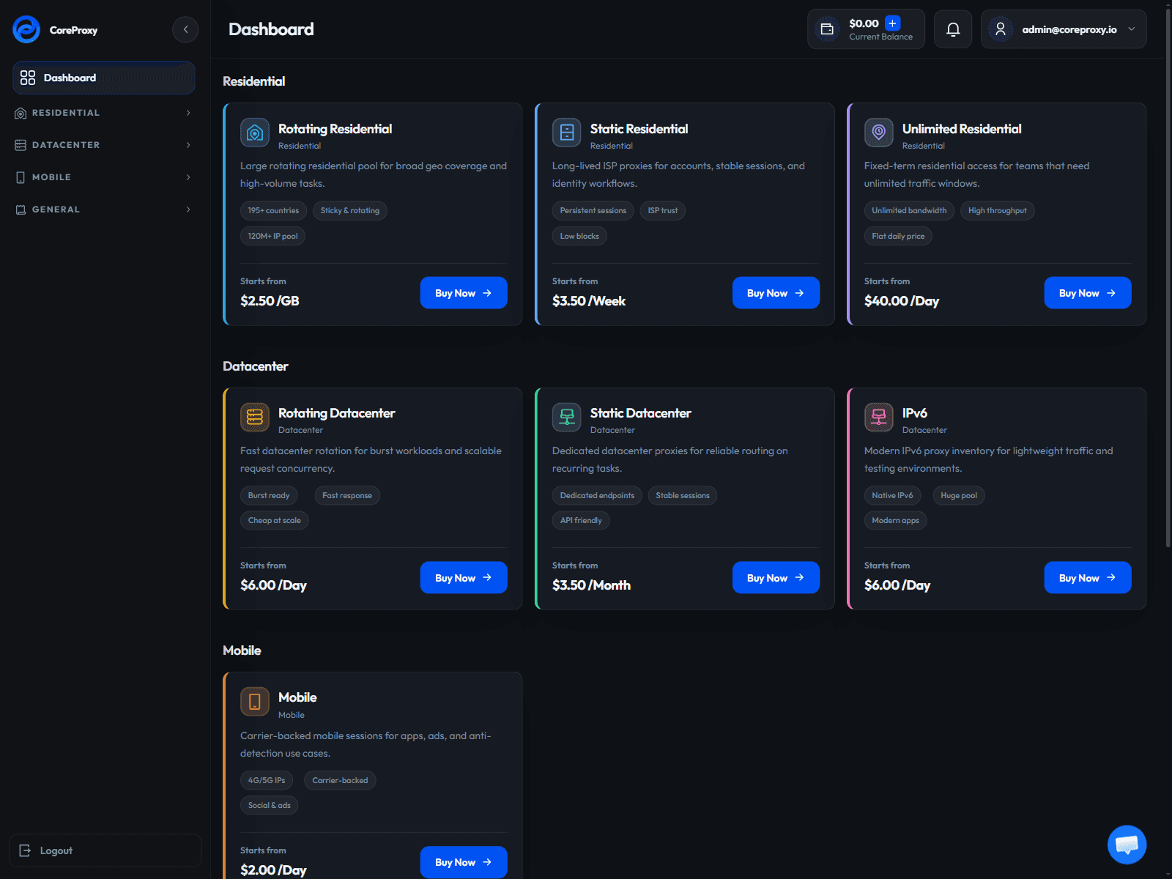Viewport: 1172px width, 879px height.
Task: Click the Mobile card phone icon
Action: point(255,702)
